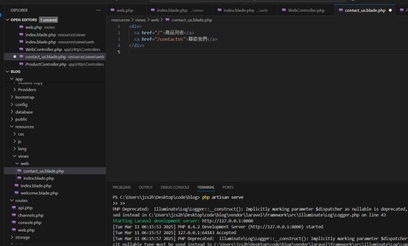
Task: Collapse the web folder under views
Action: 17,164
